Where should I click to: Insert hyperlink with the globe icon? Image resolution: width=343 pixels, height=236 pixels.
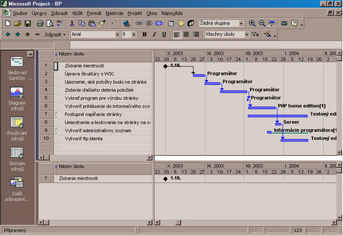(127, 23)
